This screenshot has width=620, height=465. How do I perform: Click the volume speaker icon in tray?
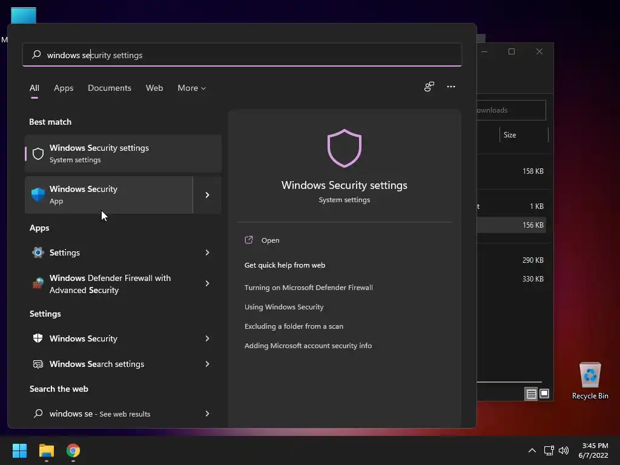(x=564, y=450)
